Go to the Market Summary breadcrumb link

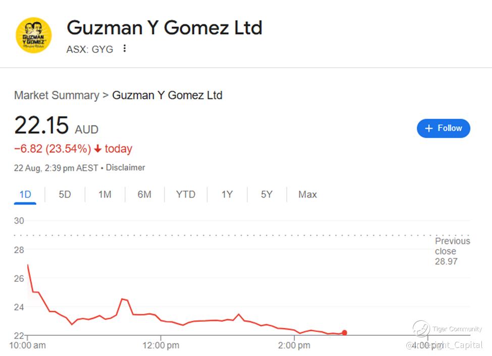pyautogui.click(x=57, y=95)
